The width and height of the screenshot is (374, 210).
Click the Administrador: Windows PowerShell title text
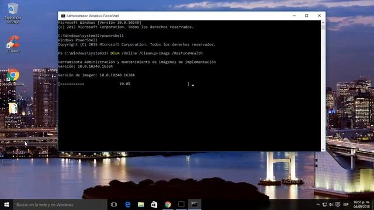[93, 16]
